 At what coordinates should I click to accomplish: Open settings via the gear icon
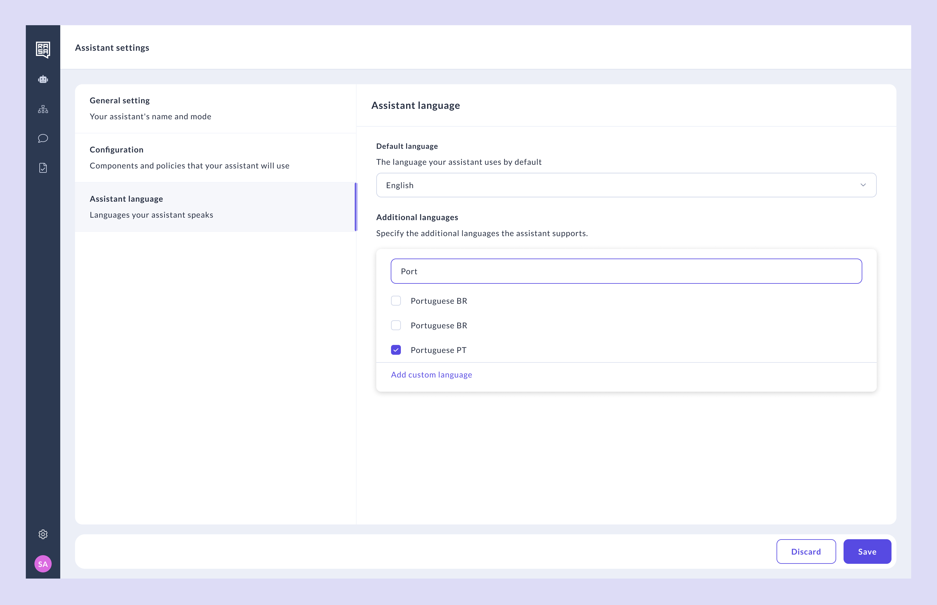pos(43,534)
